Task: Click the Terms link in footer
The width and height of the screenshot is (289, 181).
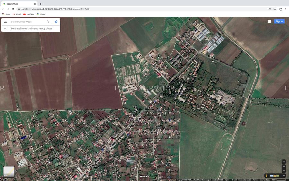Action: (x=255, y=180)
